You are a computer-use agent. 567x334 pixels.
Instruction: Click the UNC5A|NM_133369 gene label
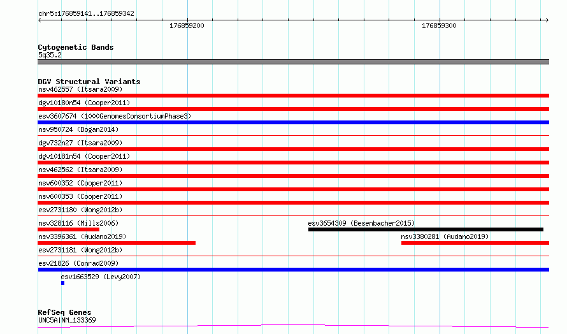67,320
